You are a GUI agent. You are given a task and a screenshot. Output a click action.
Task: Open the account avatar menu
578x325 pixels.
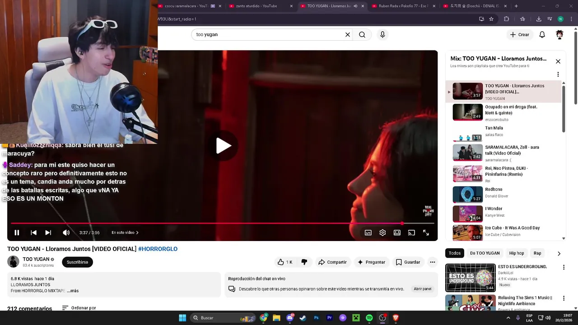(559, 35)
